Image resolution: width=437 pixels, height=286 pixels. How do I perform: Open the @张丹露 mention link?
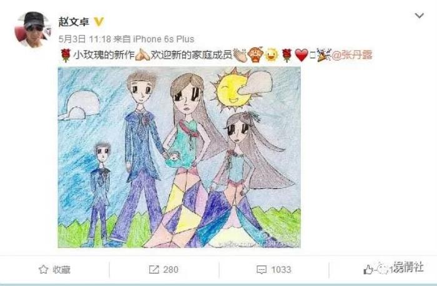pyautogui.click(x=351, y=55)
